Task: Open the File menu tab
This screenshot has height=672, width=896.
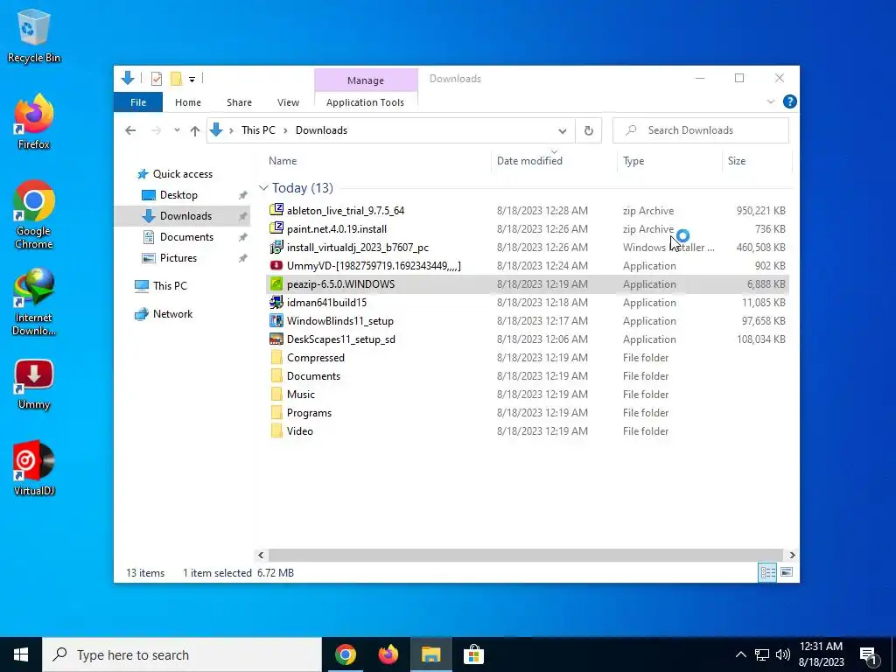Action: tap(138, 102)
